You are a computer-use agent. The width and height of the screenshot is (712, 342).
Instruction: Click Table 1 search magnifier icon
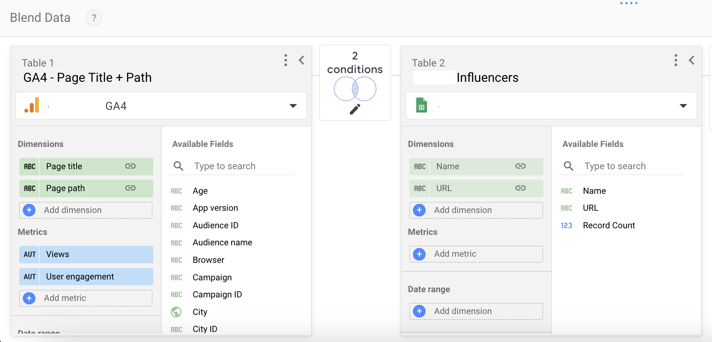178,166
